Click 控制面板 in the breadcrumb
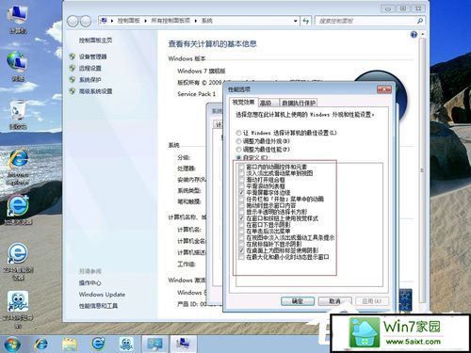The height and width of the screenshot is (353, 471). tap(128, 21)
